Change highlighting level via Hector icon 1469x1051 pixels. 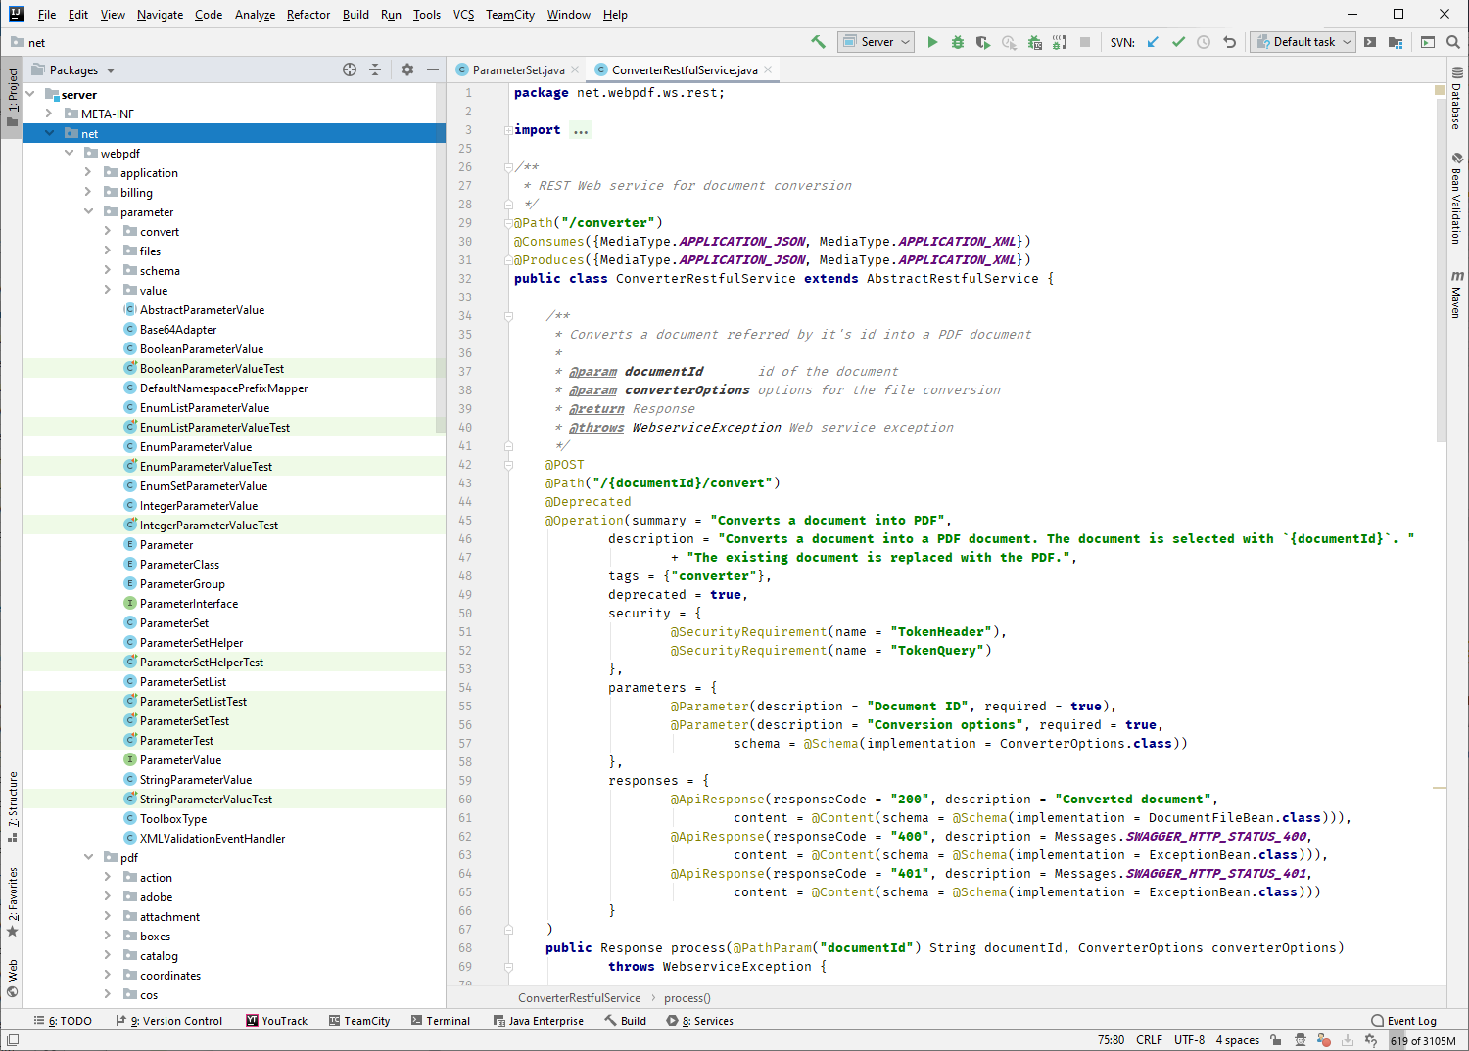click(1299, 1040)
